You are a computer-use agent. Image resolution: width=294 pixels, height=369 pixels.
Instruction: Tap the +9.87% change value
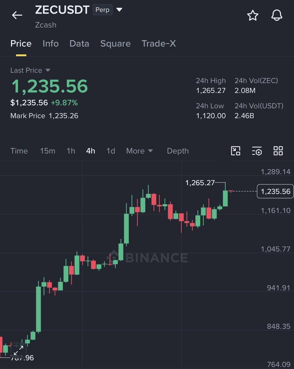(x=64, y=103)
